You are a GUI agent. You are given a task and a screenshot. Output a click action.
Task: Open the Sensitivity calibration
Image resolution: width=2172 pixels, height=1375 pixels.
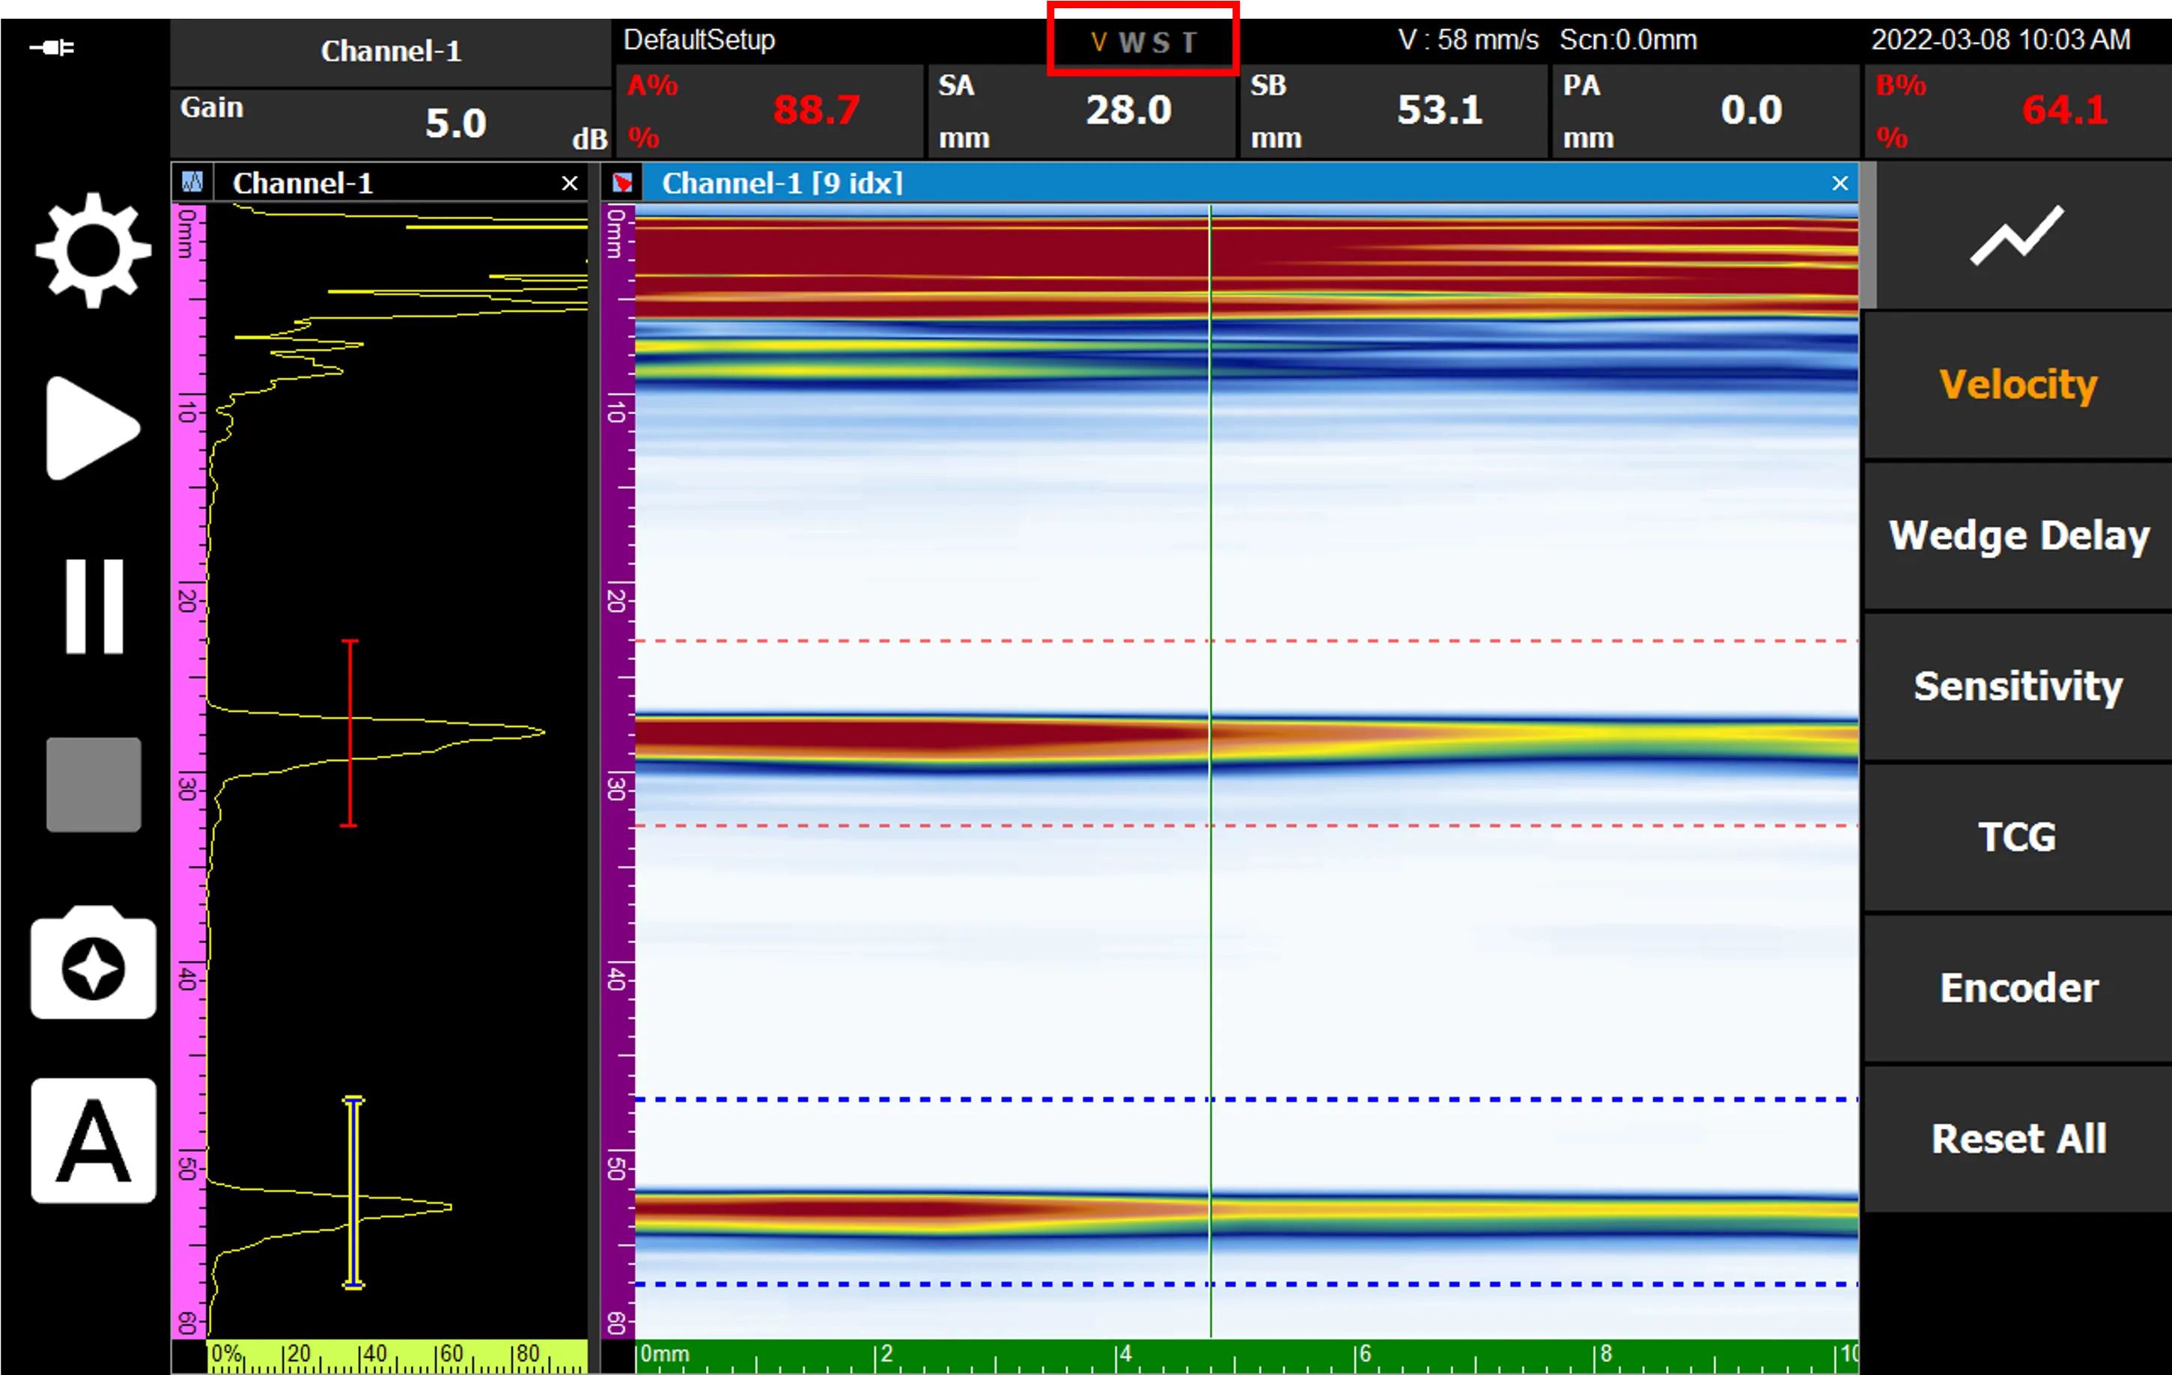click(2018, 687)
